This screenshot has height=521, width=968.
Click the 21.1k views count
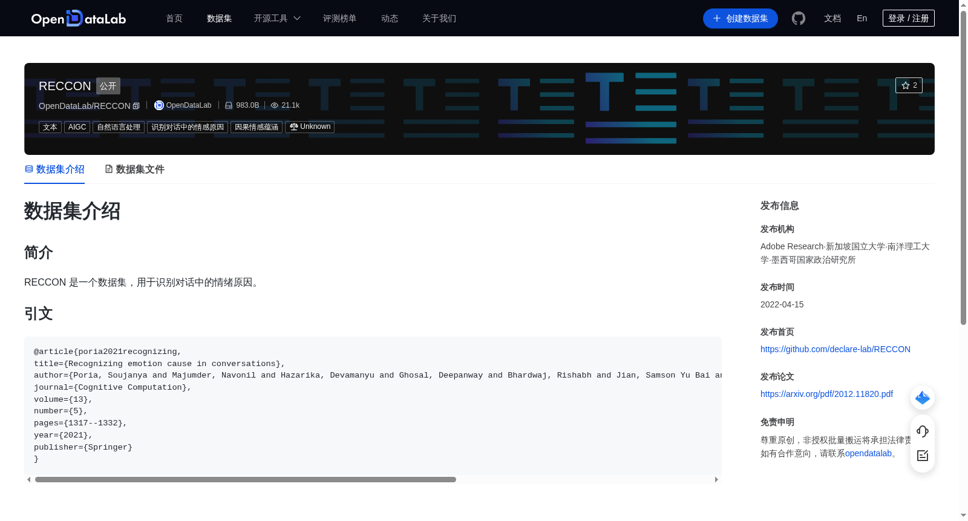290,105
